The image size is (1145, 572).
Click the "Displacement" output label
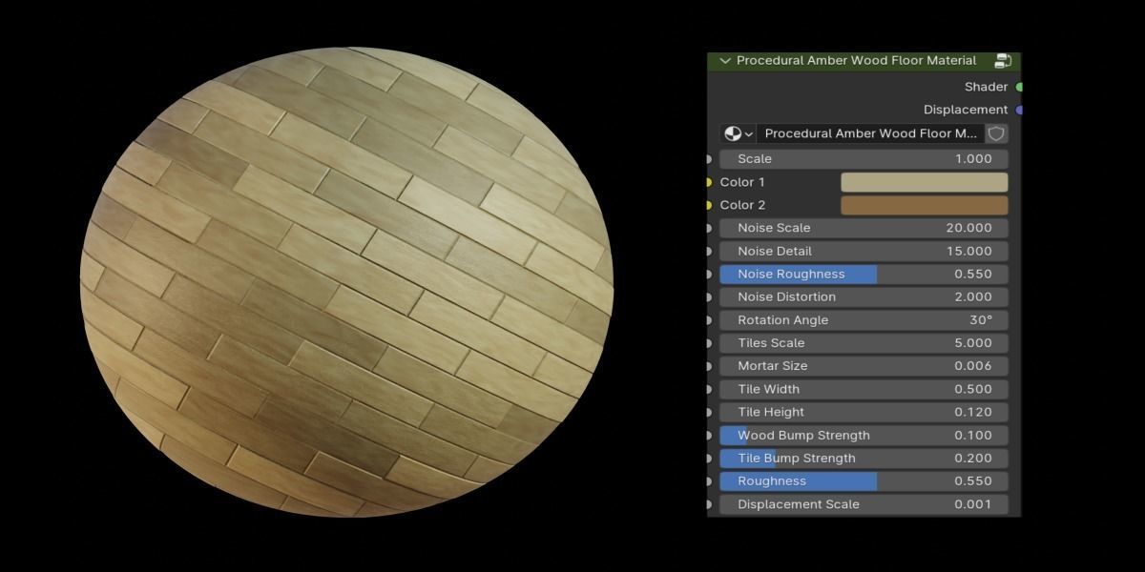966,110
